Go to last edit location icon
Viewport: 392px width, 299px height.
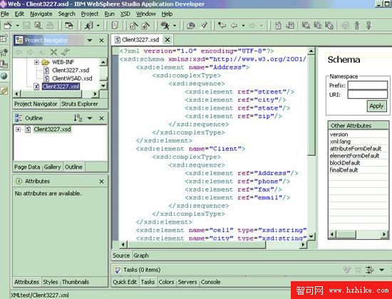pyautogui.click(x=222, y=25)
